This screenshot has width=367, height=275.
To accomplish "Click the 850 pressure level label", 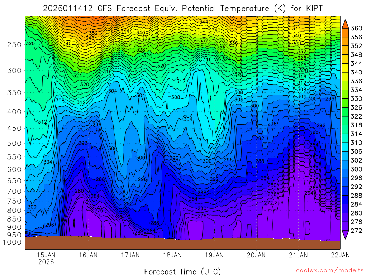I will [x=14, y=219].
